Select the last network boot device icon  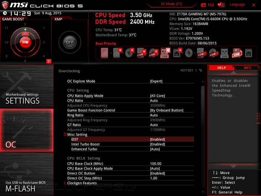[x=249, y=53]
